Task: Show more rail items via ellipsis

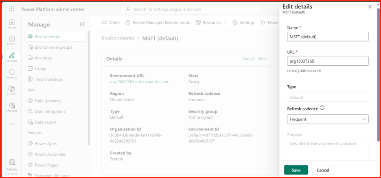Action: pyautogui.click(x=12, y=124)
